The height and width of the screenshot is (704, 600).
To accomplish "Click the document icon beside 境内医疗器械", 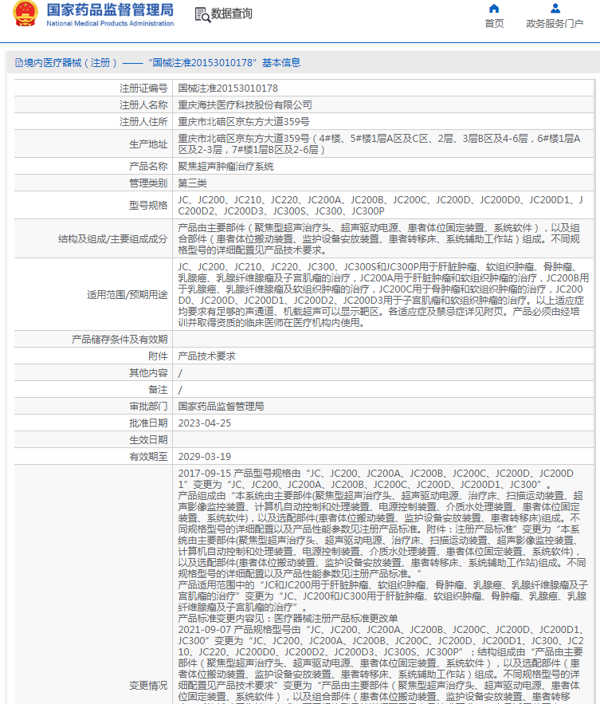I will pyautogui.click(x=19, y=63).
